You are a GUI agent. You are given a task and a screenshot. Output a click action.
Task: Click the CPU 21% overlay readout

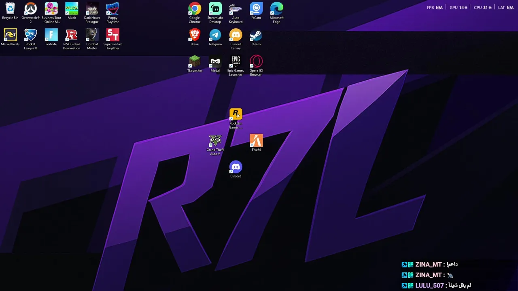click(x=483, y=8)
